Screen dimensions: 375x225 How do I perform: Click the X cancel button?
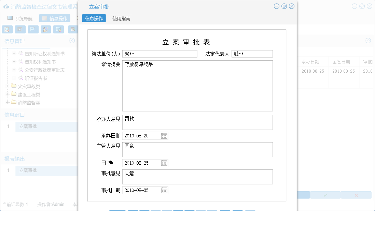(x=356, y=195)
